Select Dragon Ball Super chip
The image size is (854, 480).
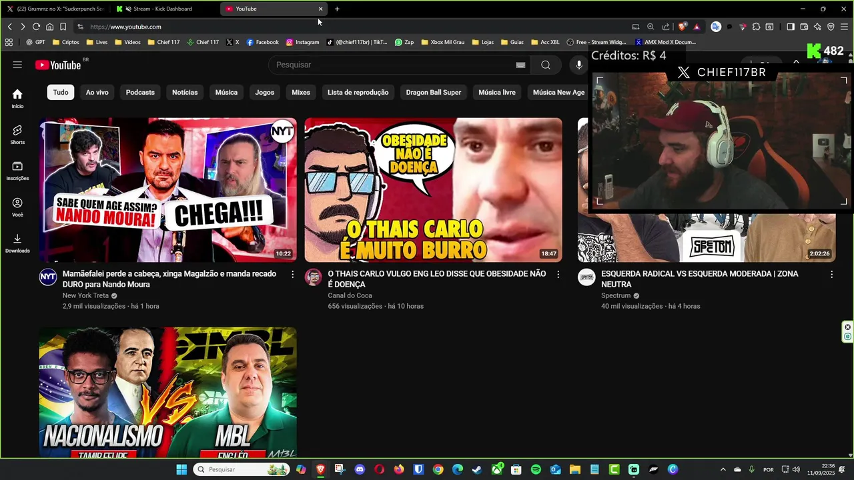coord(434,92)
